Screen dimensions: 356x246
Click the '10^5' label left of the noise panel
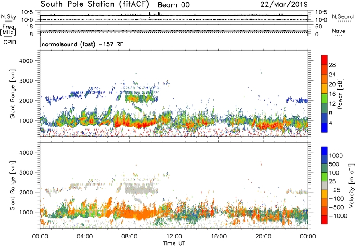click(27, 12)
